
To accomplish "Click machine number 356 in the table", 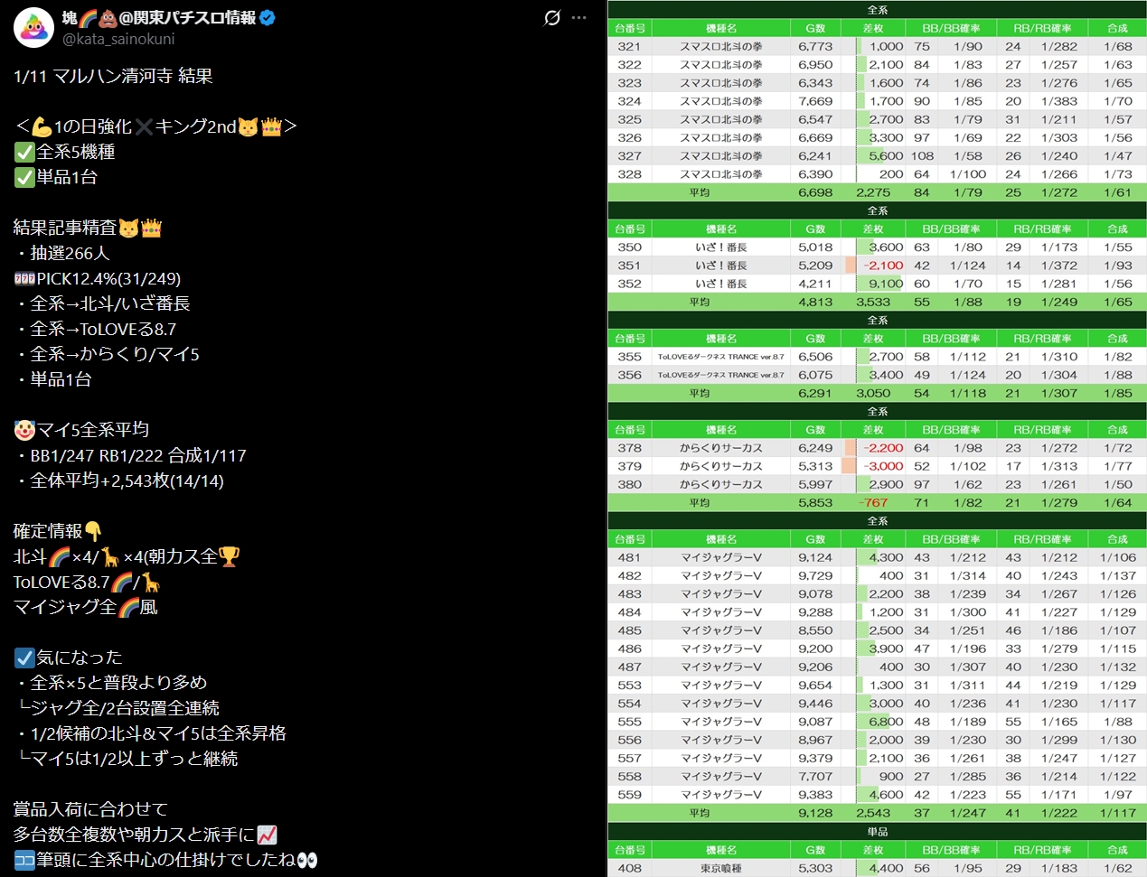I will click(630, 375).
